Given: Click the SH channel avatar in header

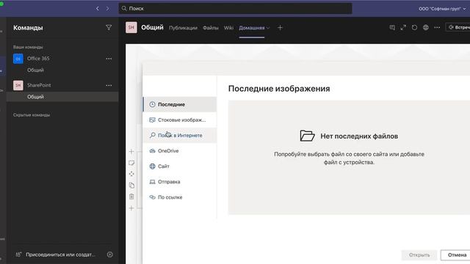Looking at the screenshot, I should click(x=131, y=28).
